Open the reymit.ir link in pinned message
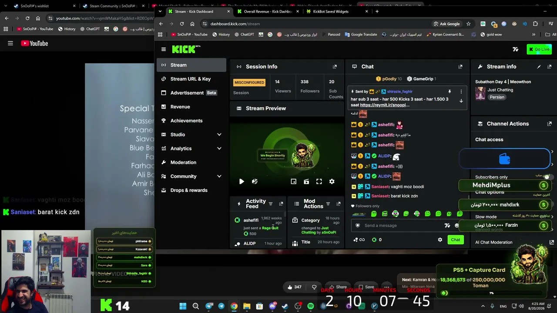557x313 pixels. pyautogui.click(x=385, y=105)
